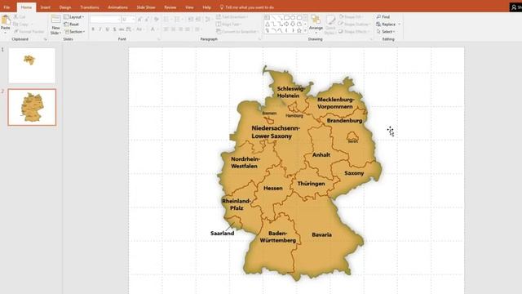This screenshot has width=522, height=294.
Task: Click the Clear All Formatting icon
Action: click(156, 20)
